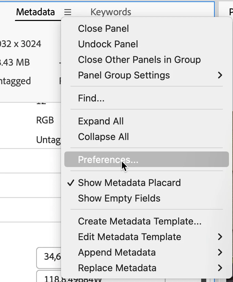The width and height of the screenshot is (233, 282).
Task: Select Collapse All menu entry
Action: tap(103, 137)
